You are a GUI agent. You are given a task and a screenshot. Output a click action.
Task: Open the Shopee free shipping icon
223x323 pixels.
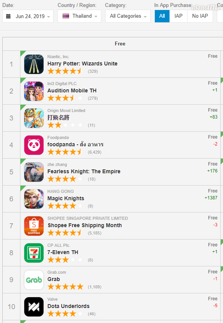click(34, 226)
